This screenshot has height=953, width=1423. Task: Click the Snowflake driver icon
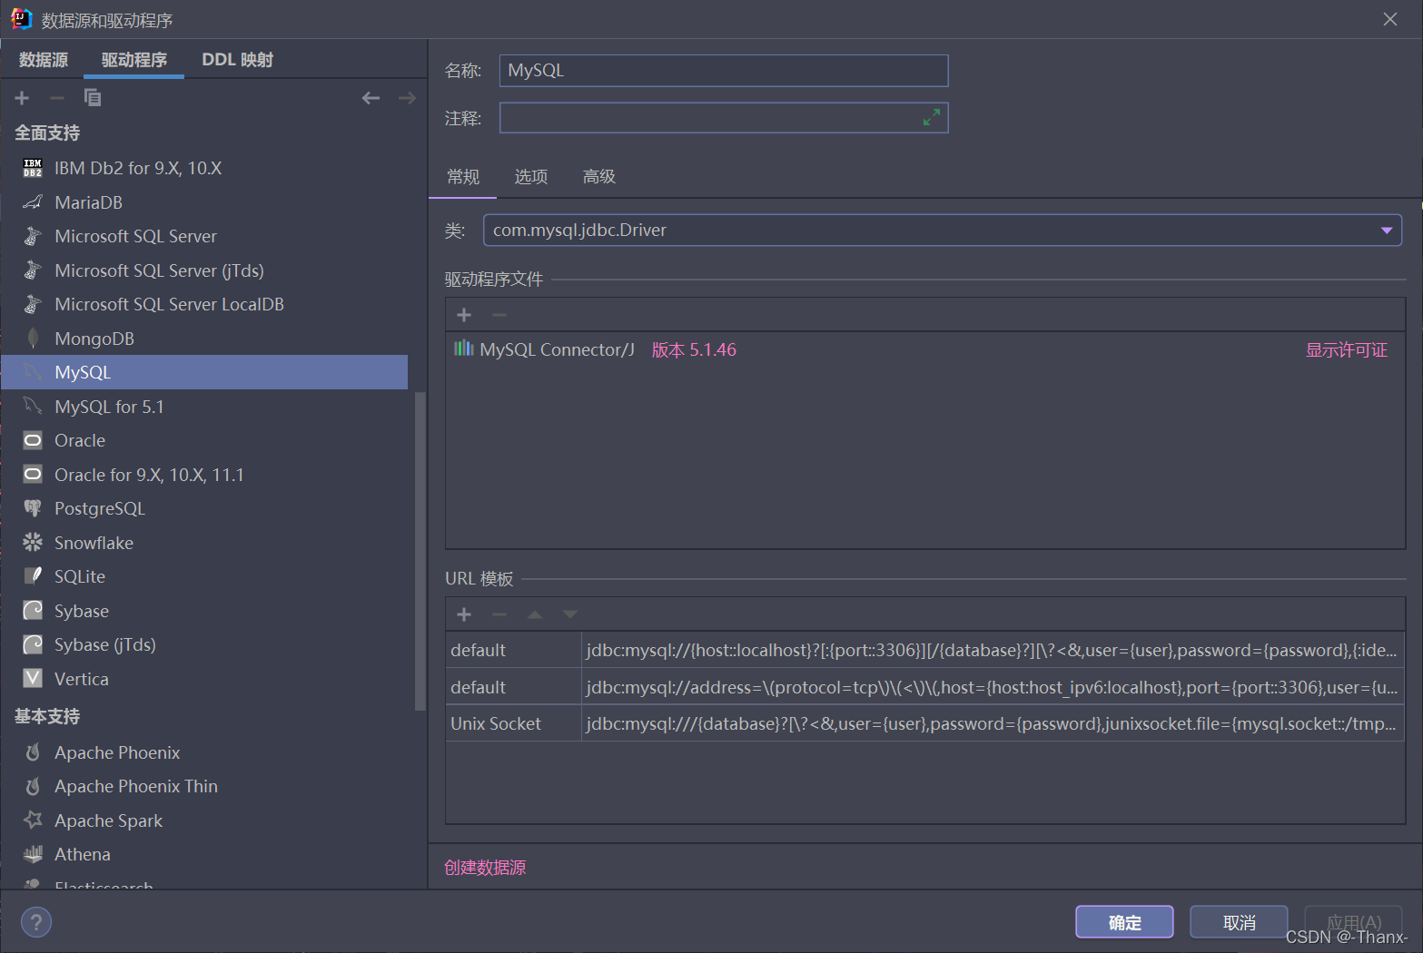tap(33, 543)
